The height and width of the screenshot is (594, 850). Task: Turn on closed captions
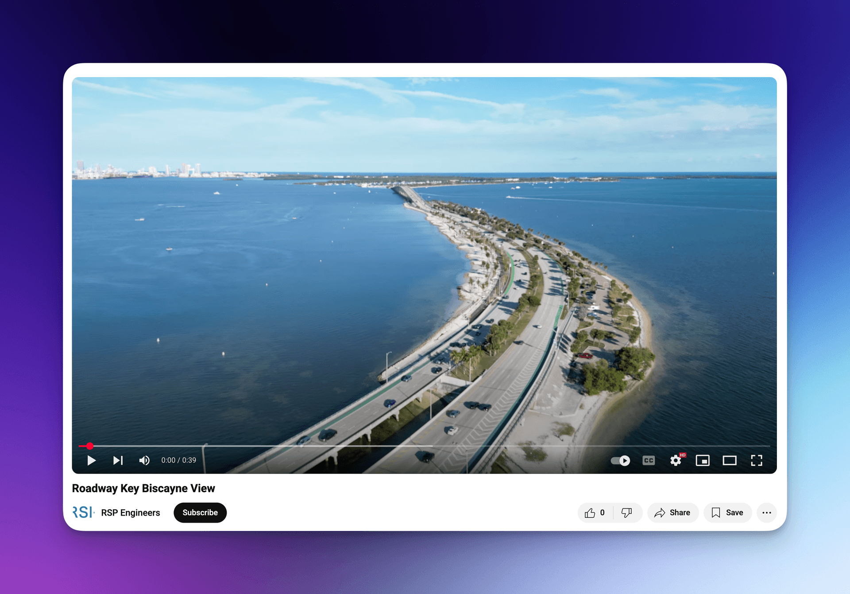[x=649, y=461]
